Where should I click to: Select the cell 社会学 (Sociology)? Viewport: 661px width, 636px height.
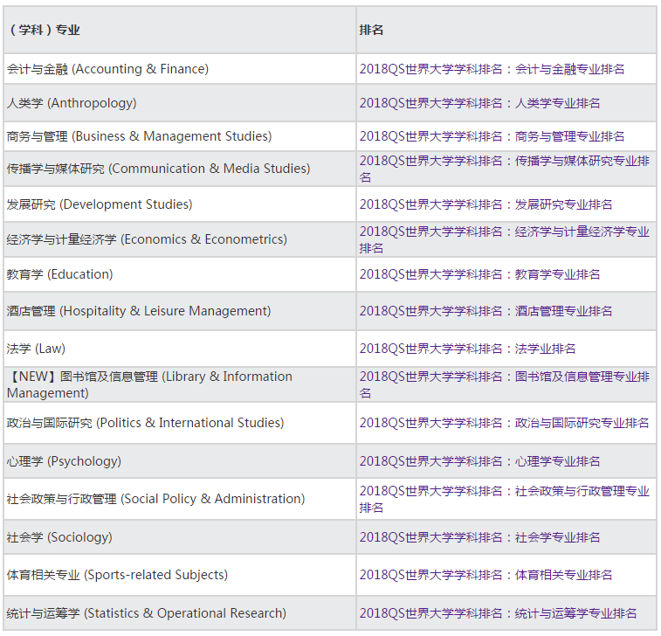tap(180, 537)
